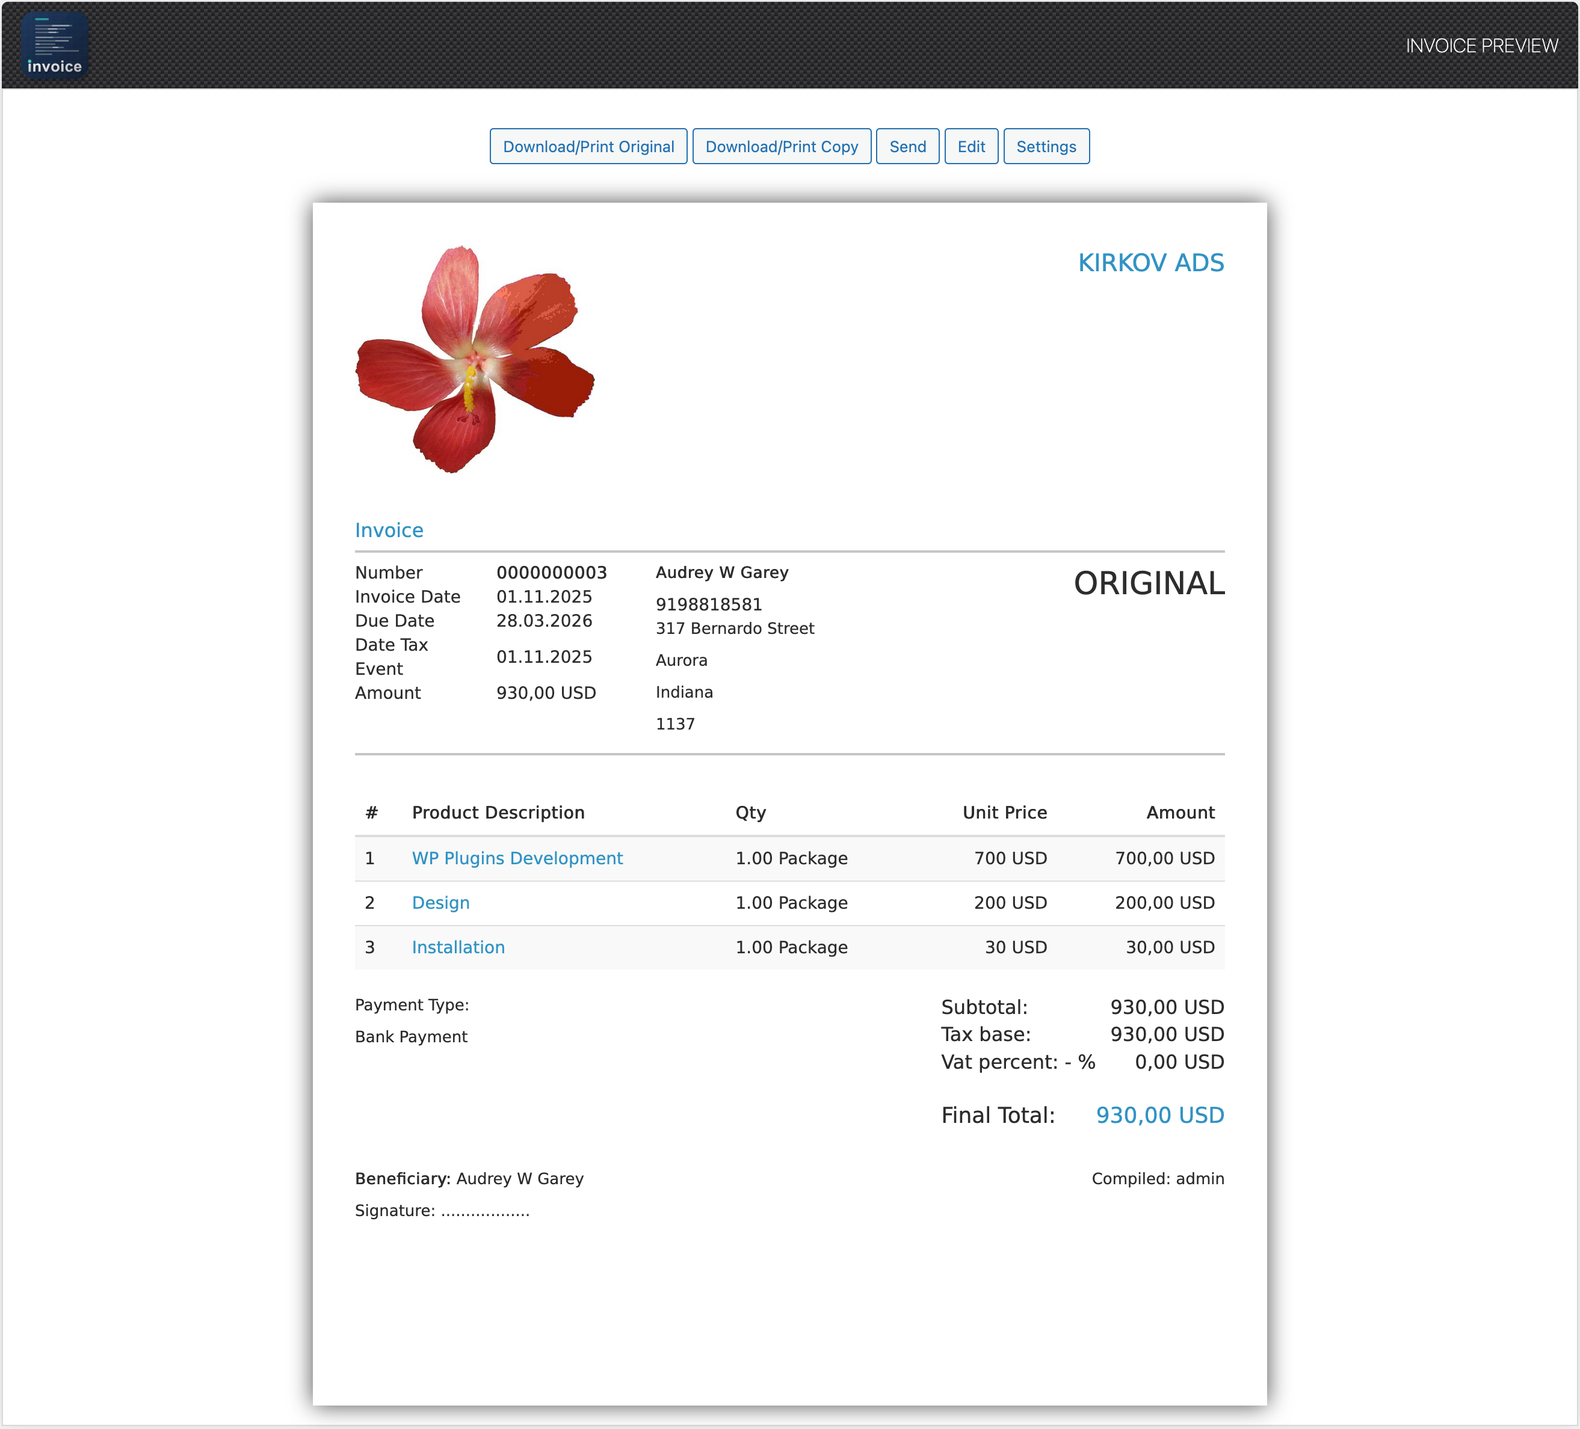Image resolution: width=1580 pixels, height=1429 pixels.
Task: Send the invoice
Action: pos(907,146)
